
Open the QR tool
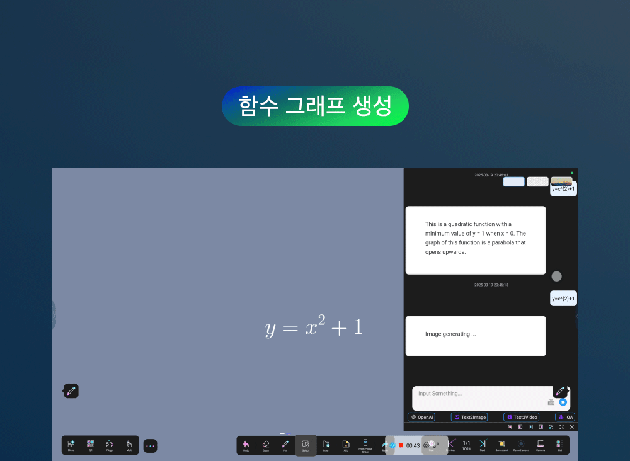click(90, 445)
